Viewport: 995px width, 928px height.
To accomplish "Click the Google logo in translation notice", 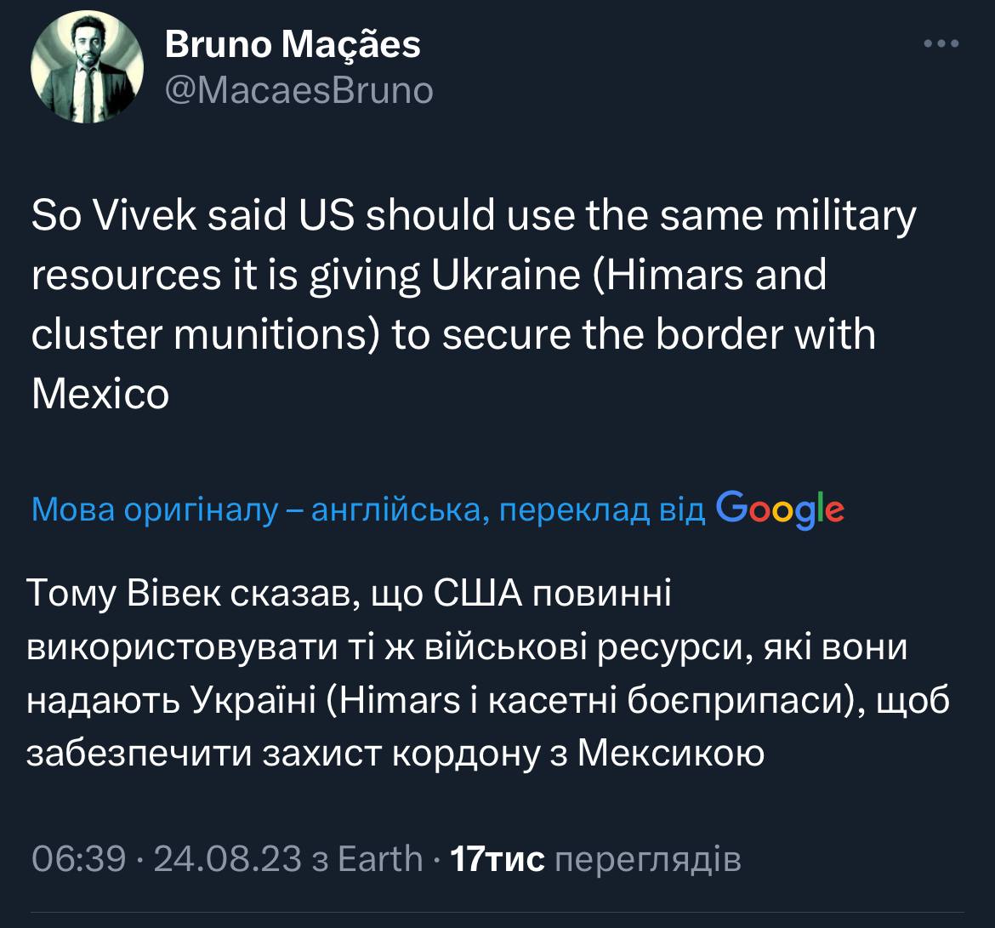I will (x=780, y=508).
